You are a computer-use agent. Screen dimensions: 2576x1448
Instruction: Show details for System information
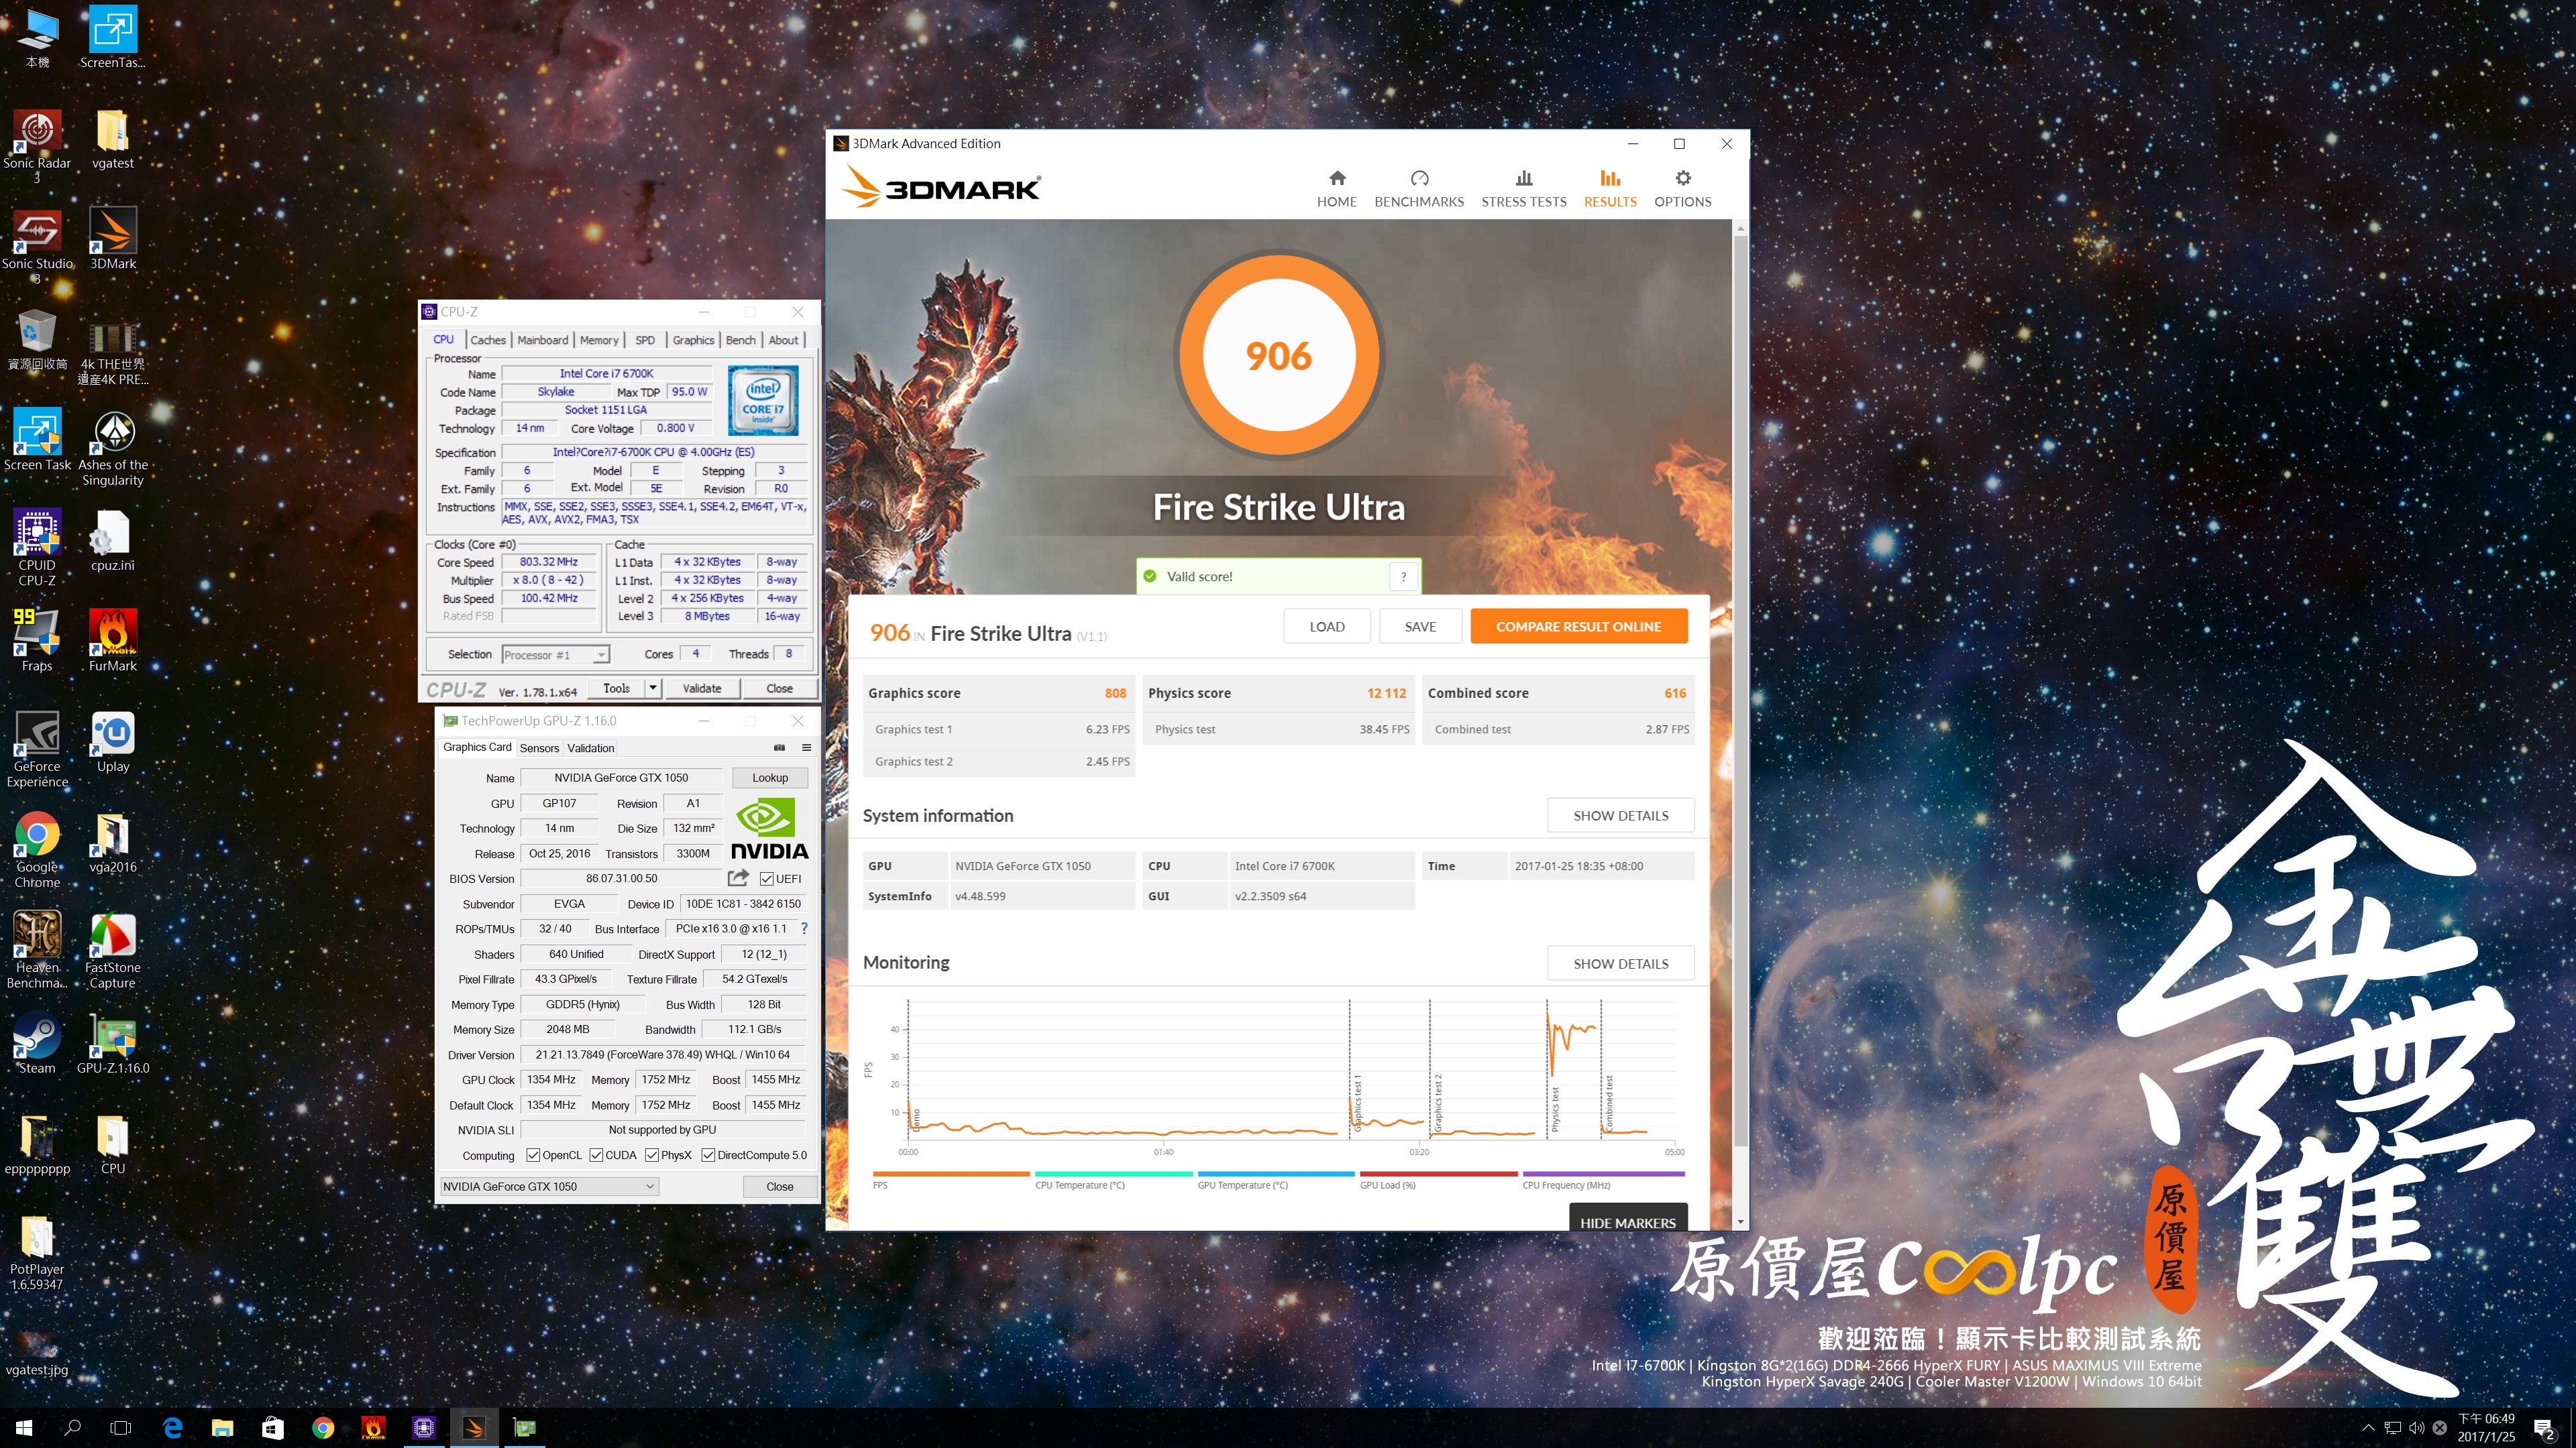[x=1620, y=815]
